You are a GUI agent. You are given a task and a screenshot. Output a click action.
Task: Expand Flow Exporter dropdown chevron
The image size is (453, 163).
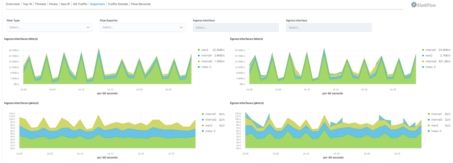[182, 28]
